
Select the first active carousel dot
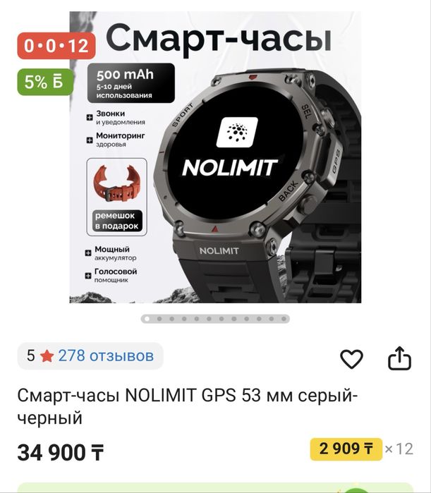(147, 319)
